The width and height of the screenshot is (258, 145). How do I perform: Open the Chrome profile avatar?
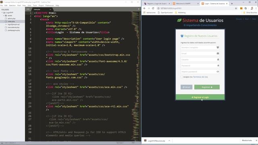[x=252, y=8]
